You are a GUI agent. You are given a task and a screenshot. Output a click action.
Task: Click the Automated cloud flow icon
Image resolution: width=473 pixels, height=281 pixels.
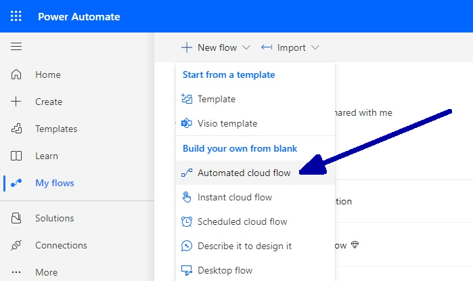[187, 173]
